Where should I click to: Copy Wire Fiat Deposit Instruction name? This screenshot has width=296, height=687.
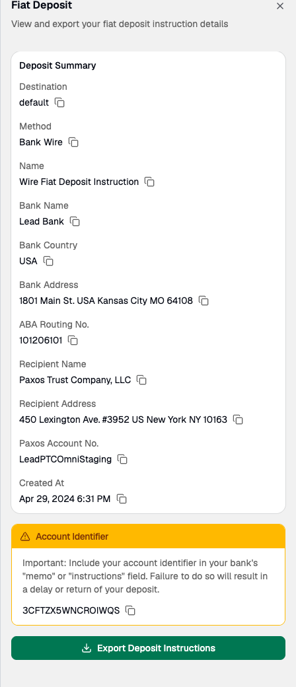click(x=149, y=182)
